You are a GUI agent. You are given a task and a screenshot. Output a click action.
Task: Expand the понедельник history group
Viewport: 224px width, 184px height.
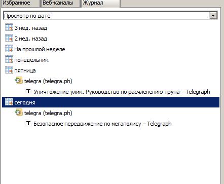click(x=31, y=60)
